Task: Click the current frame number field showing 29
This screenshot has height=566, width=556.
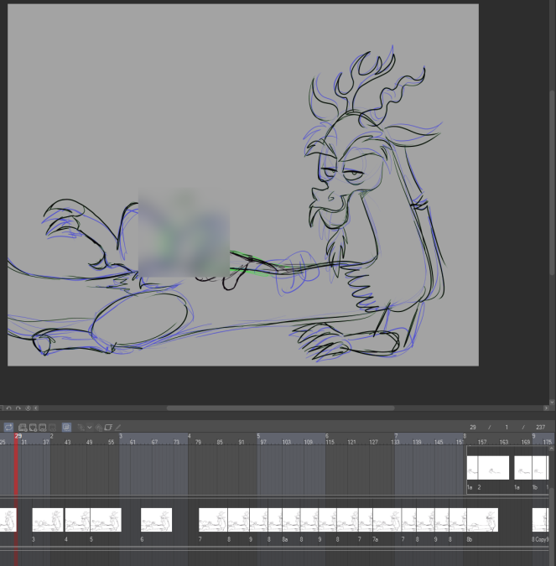Action: tap(473, 428)
